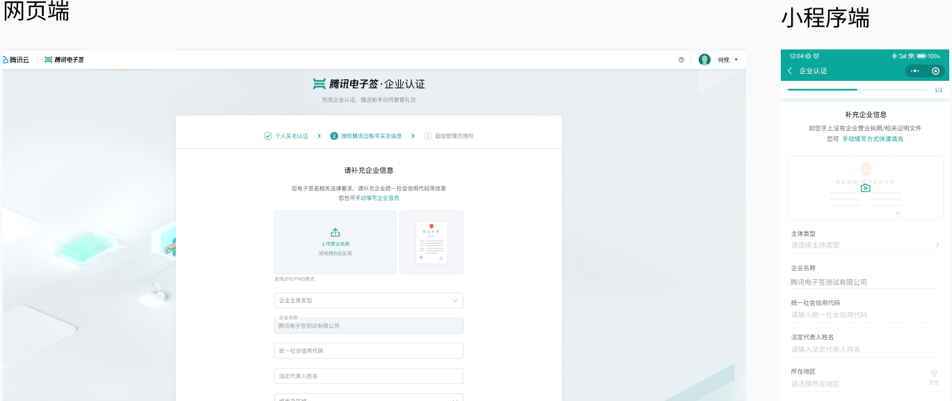Open the 企业主体类型 dropdown

pyautogui.click(x=369, y=301)
